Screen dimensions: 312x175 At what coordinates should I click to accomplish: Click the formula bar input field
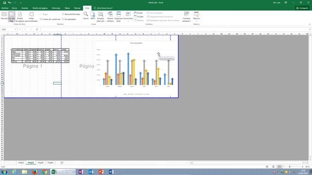pyautogui.click(x=174, y=29)
